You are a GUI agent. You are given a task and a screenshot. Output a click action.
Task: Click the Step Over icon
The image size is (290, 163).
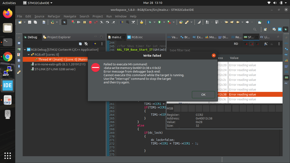click(x=107, y=22)
